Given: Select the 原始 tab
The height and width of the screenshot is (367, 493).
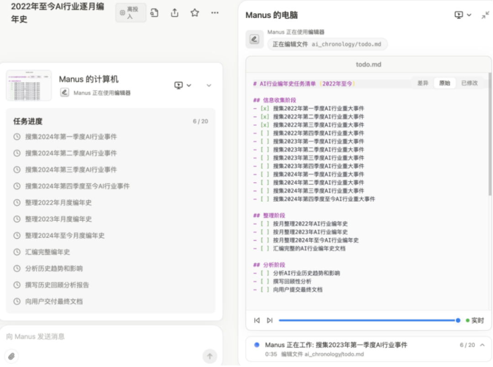Looking at the screenshot, I should (445, 83).
